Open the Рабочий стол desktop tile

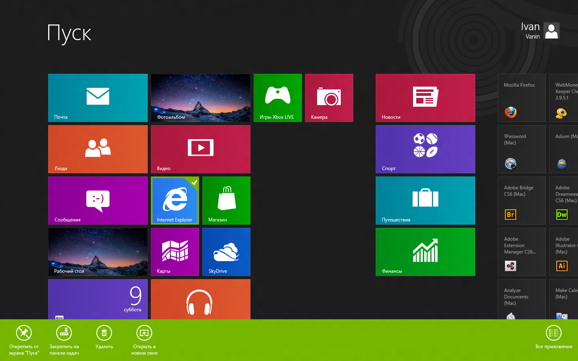click(x=98, y=252)
